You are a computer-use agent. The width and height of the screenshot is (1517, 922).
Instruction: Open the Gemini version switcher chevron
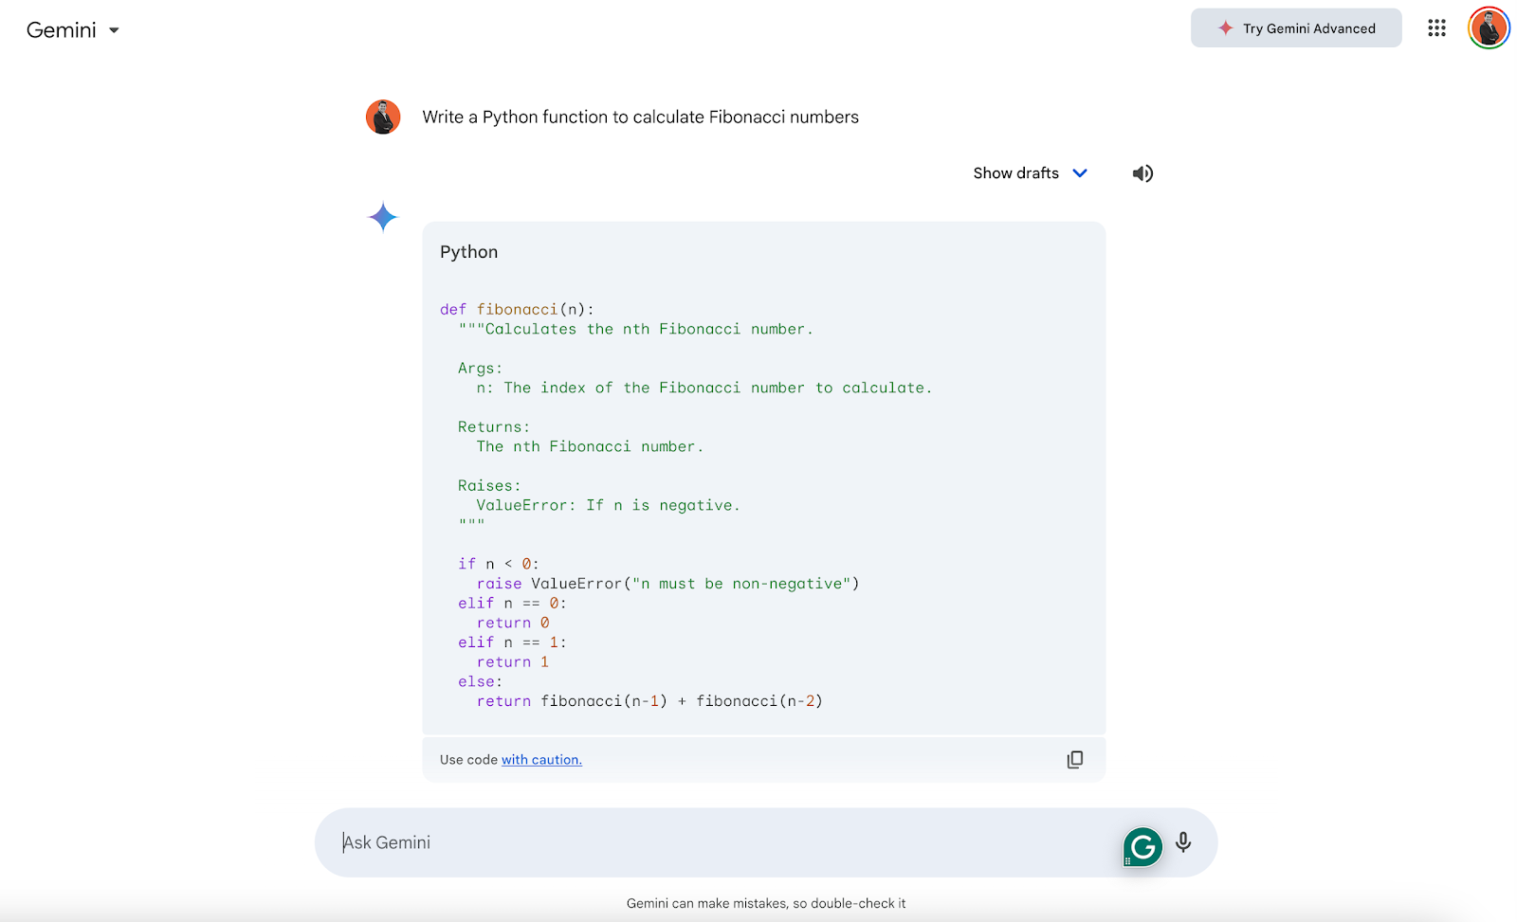(114, 30)
